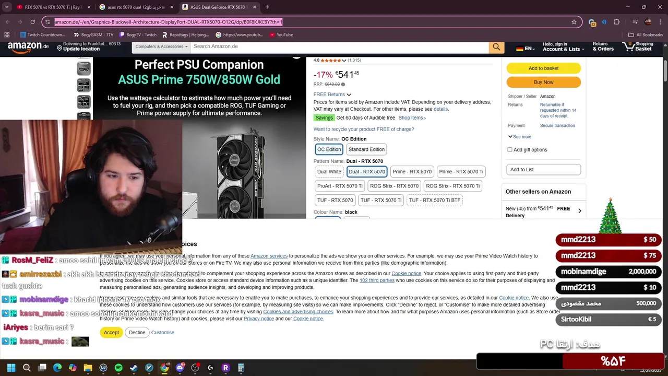The width and height of the screenshot is (668, 376).
Task: Click the Add to basket button
Action: (x=543, y=68)
